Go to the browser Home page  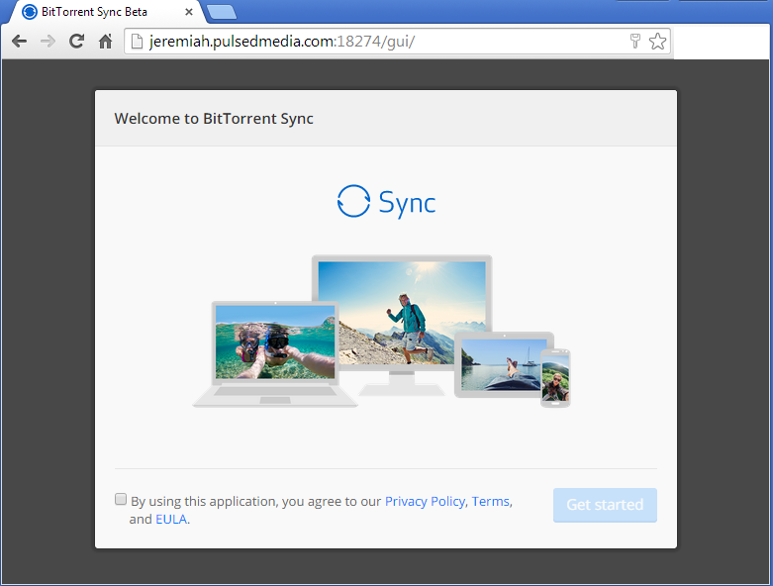point(105,42)
